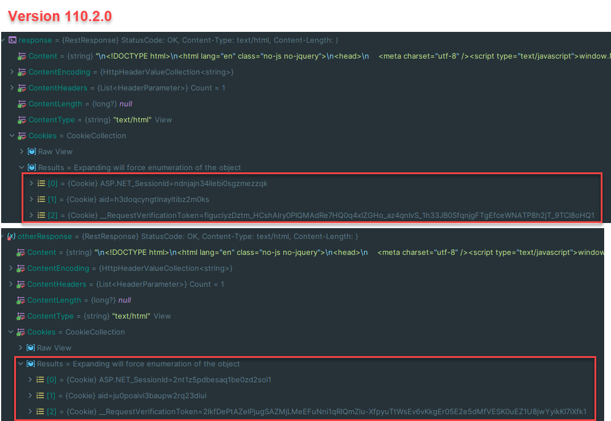Image resolution: width=611 pixels, height=421 pixels.
Task: Click the object icon beside response variable
Action: [13, 40]
